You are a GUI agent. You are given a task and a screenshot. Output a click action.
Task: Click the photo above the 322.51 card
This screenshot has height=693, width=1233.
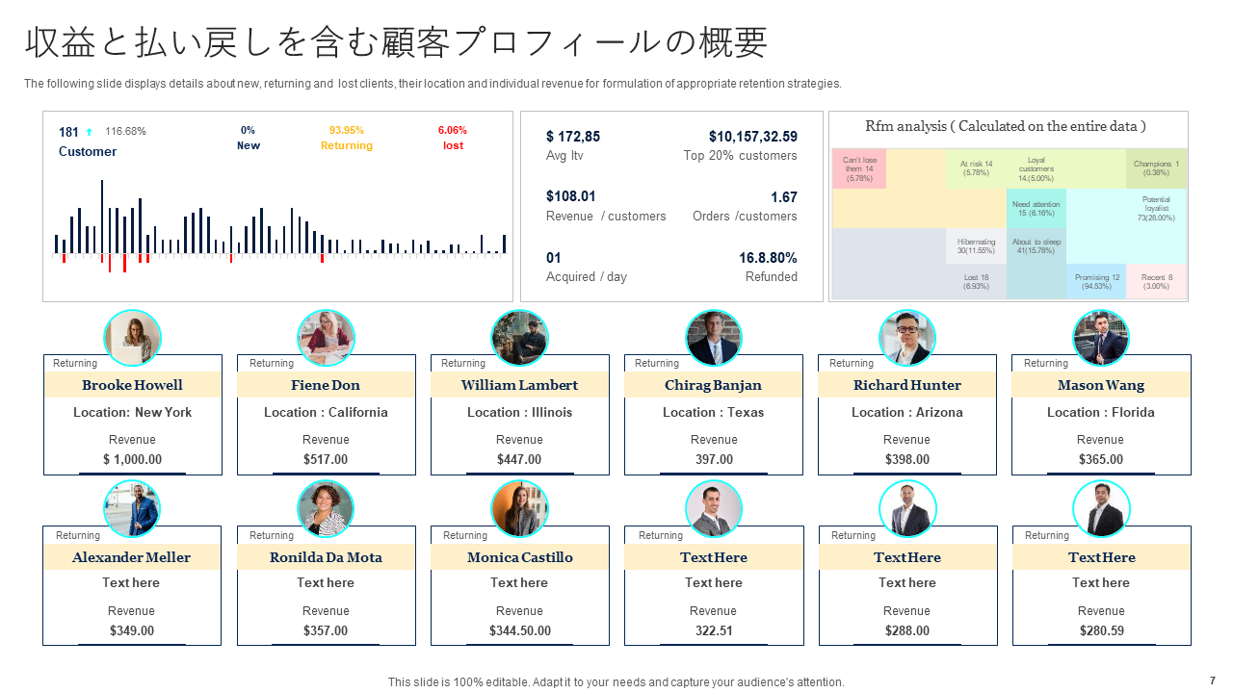click(713, 508)
